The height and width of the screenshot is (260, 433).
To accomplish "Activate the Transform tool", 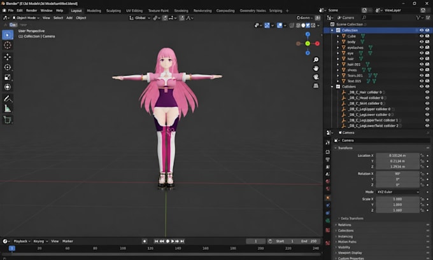I will [8, 87].
